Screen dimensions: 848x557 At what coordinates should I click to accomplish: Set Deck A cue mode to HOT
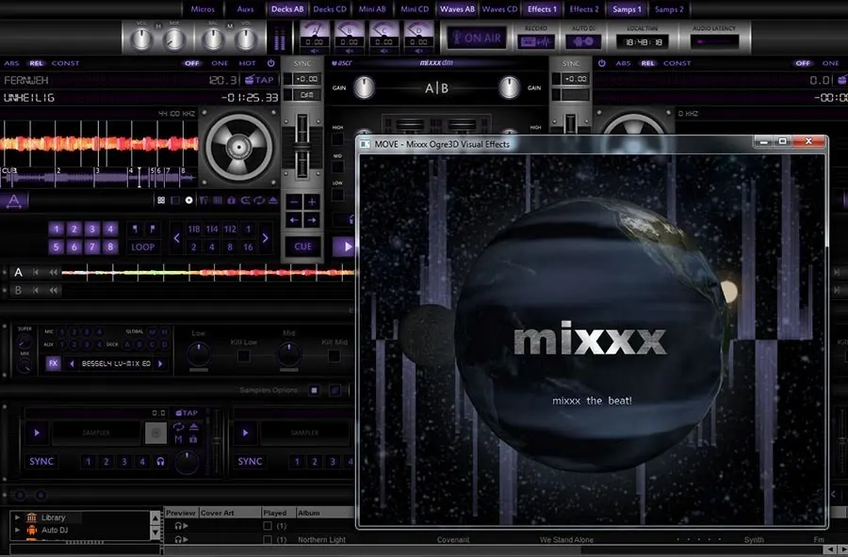click(247, 63)
